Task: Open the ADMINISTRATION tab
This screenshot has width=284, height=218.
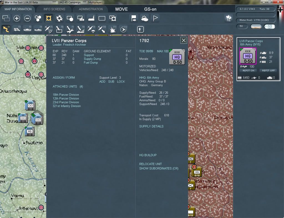Action: (x=91, y=9)
